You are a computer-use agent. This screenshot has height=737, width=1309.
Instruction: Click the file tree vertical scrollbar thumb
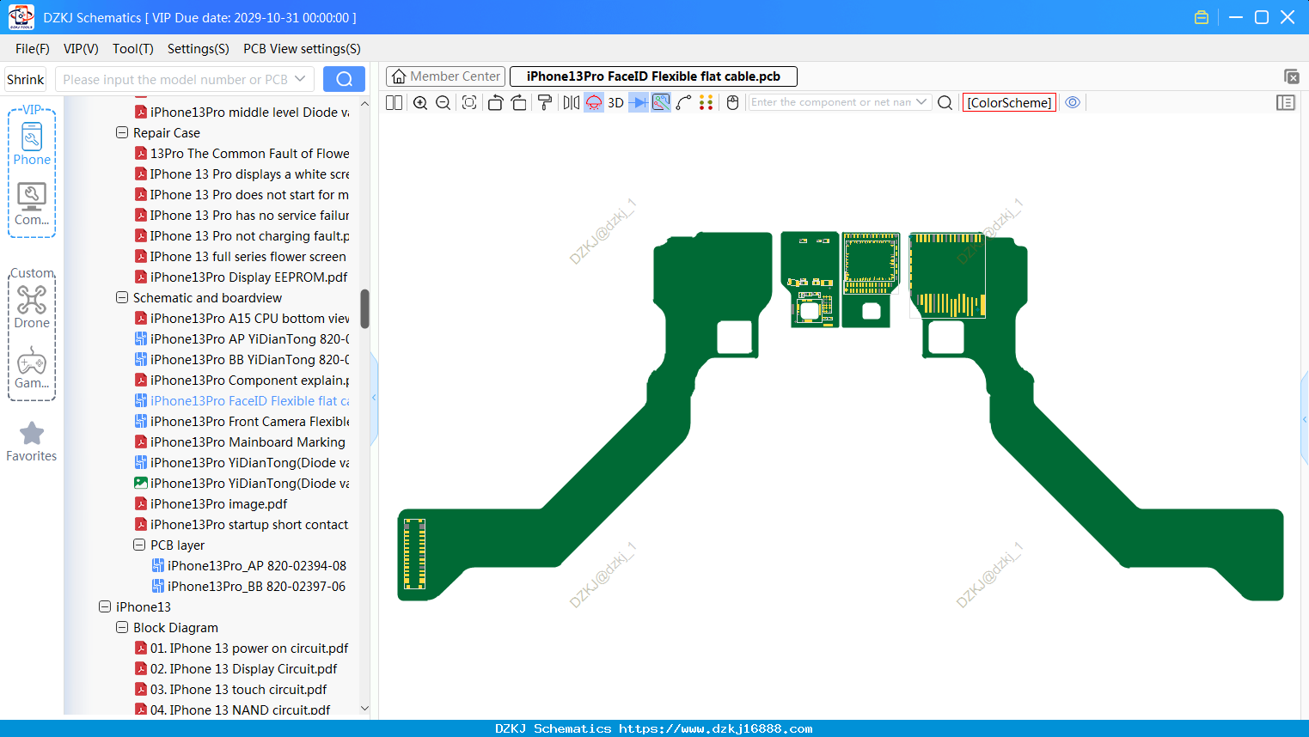click(x=364, y=308)
